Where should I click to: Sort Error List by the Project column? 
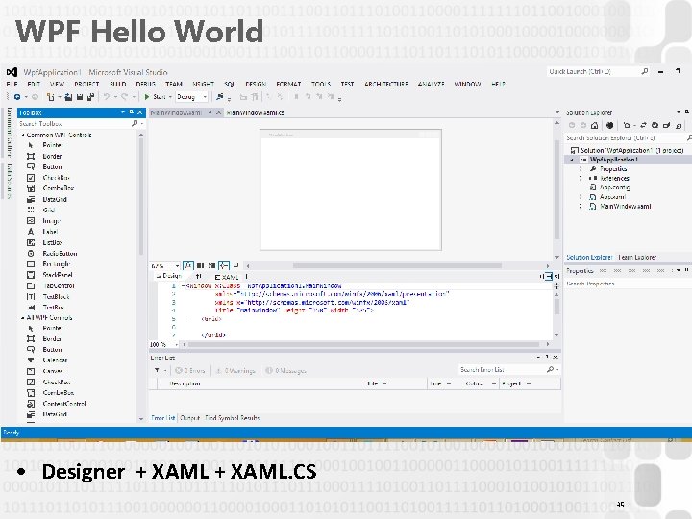[x=511, y=383]
